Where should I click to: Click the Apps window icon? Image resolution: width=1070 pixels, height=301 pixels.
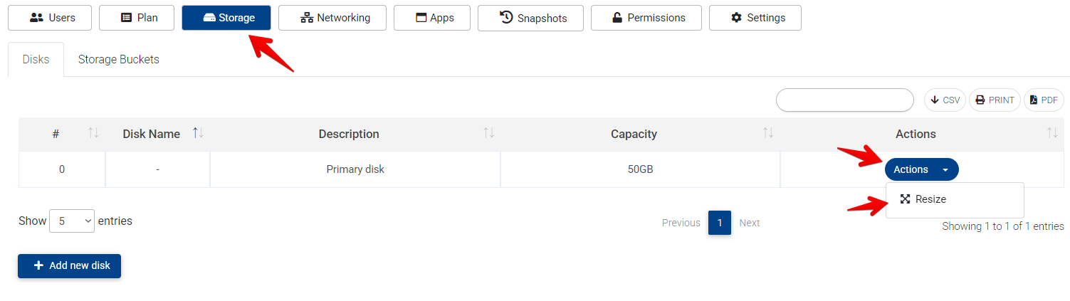[x=421, y=18]
